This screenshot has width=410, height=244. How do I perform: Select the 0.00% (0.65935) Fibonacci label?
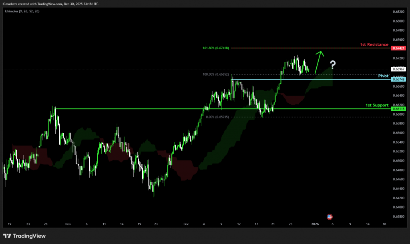tap(217, 117)
